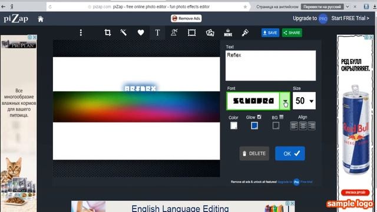The height and width of the screenshot is (212, 377).
Task: Open the blue Glow color swatch
Action: tap(254, 125)
